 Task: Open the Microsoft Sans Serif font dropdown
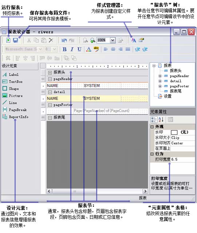[40, 49]
